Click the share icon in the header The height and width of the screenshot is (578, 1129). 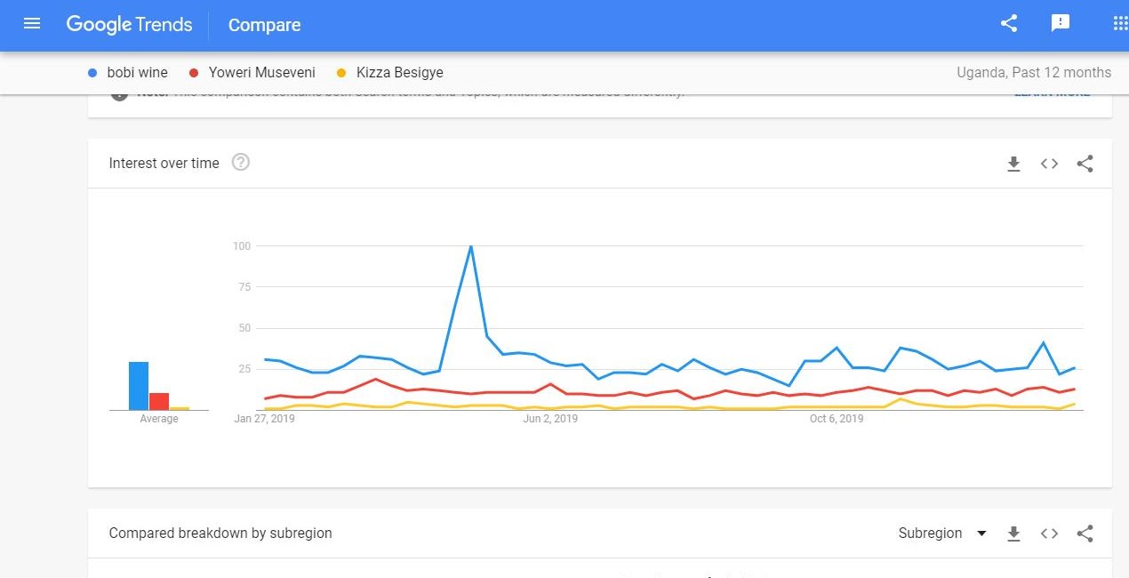(1009, 24)
